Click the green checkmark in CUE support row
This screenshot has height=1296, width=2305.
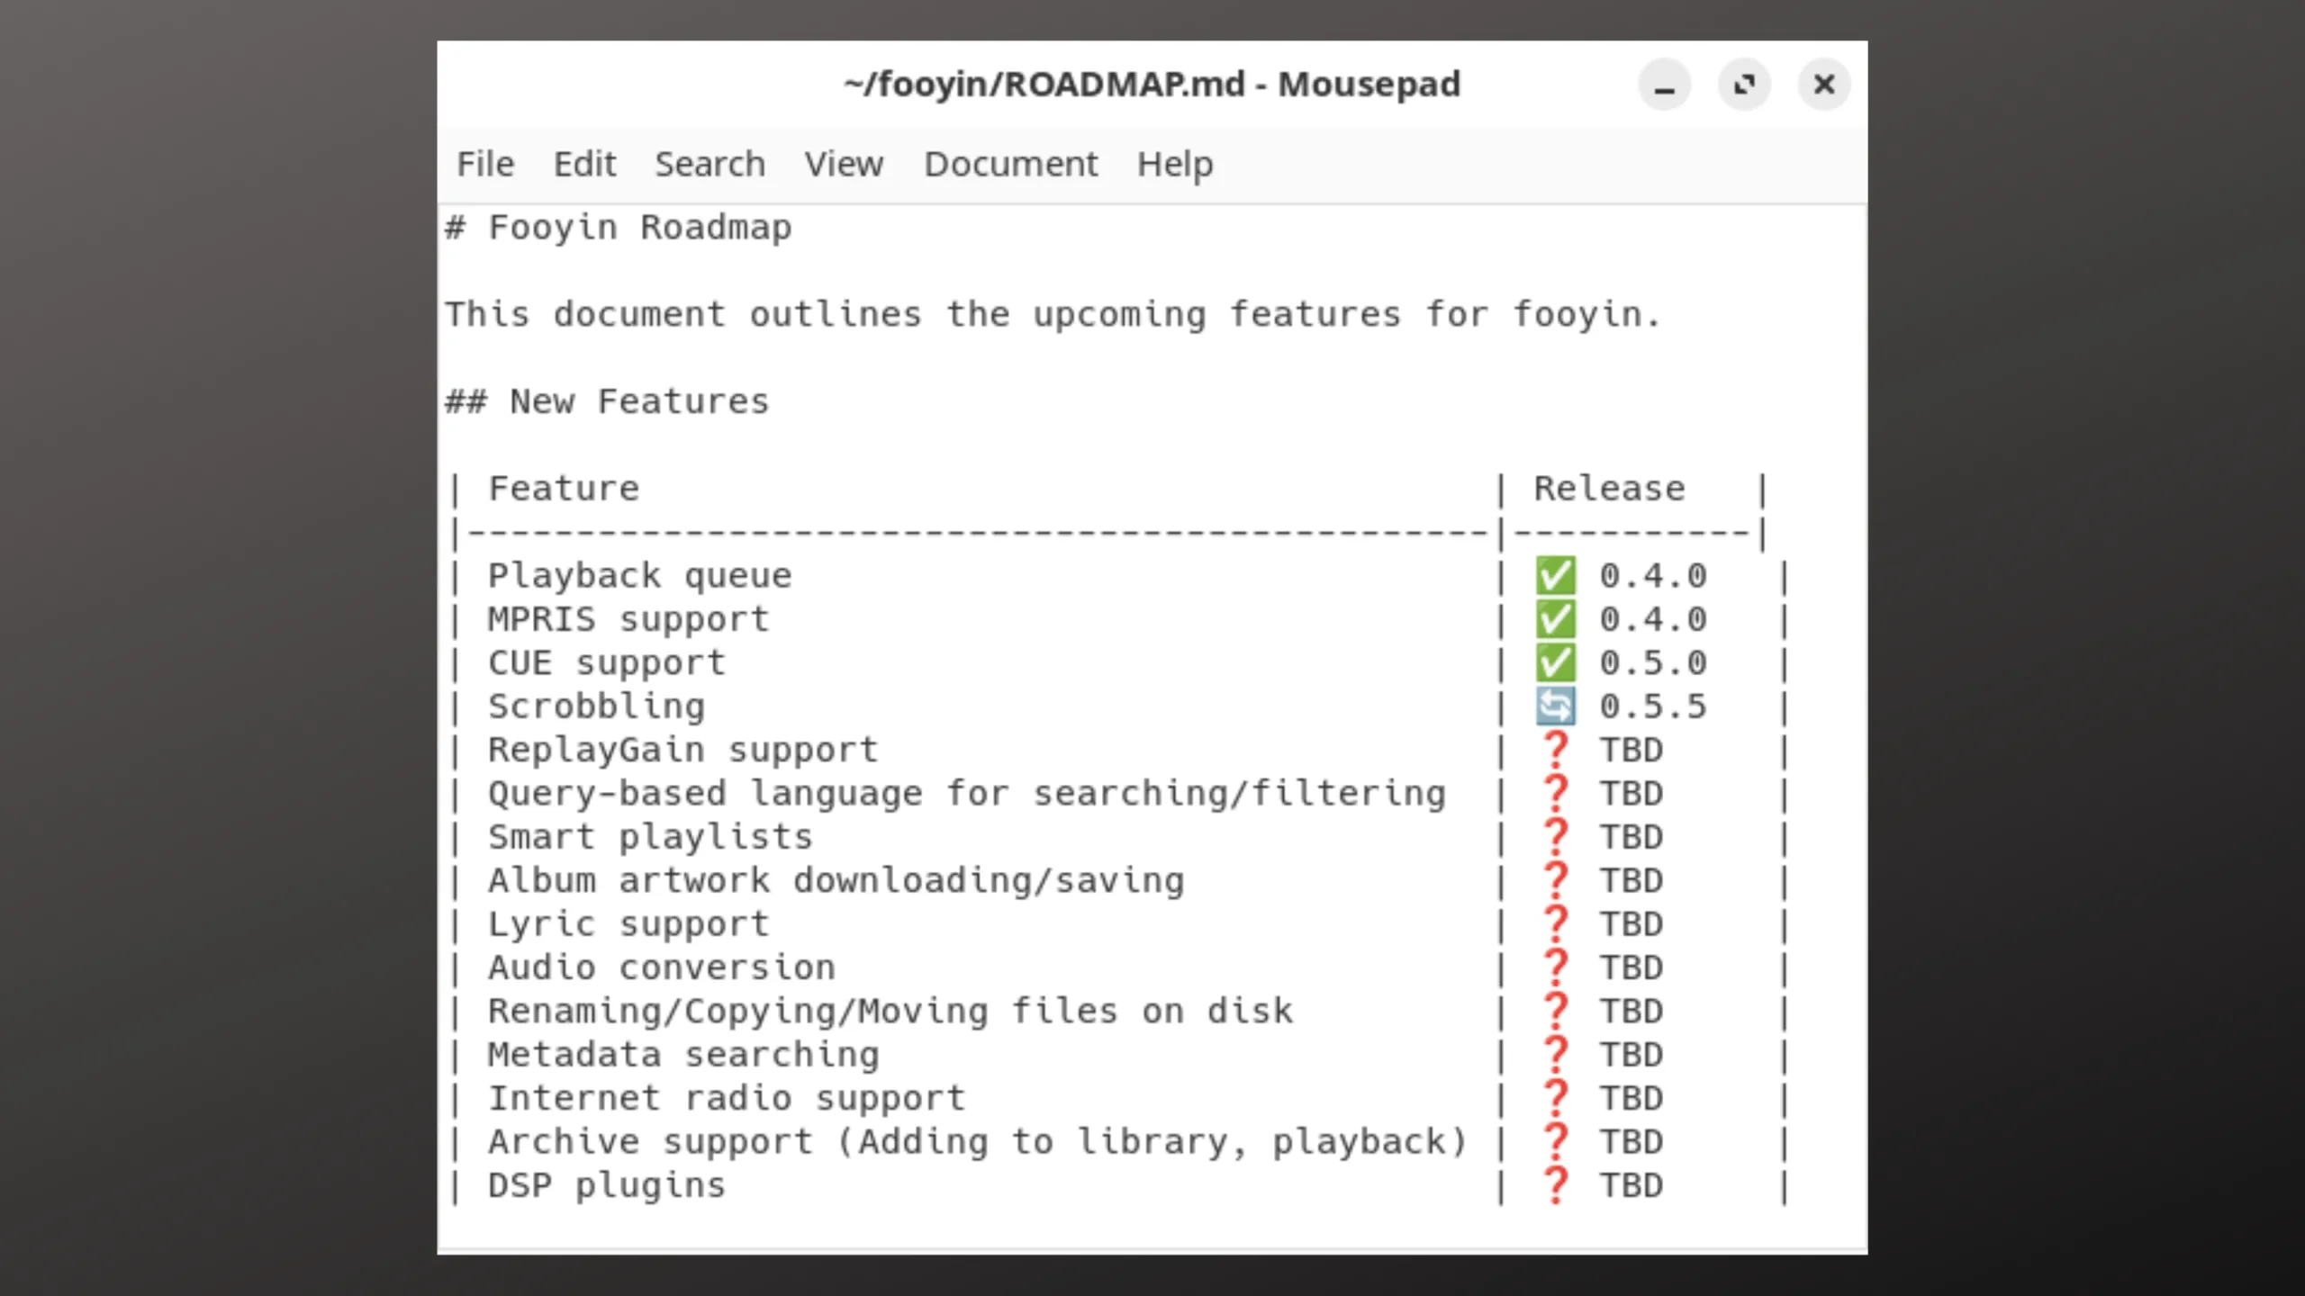tap(1555, 662)
